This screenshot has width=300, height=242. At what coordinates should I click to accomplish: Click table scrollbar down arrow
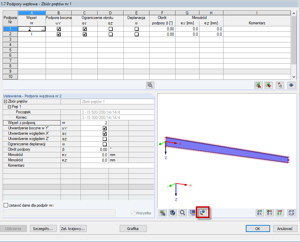tap(294, 77)
